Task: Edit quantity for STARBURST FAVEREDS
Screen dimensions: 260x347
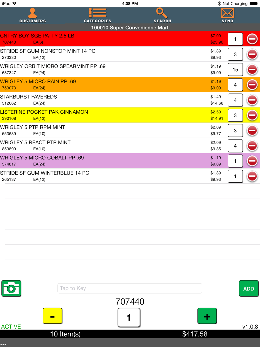Action: [235, 100]
